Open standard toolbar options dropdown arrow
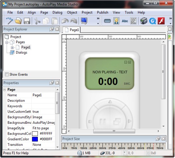Image resolution: width=175 pixels, height=158 pixels. pyautogui.click(x=98, y=23)
